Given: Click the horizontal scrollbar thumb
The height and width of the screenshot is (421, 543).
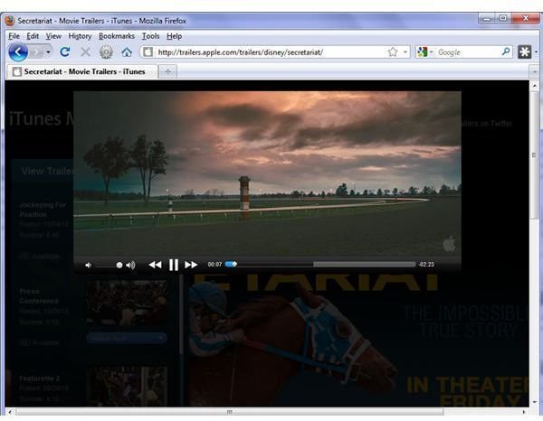Looking at the screenshot, I should (230, 412).
